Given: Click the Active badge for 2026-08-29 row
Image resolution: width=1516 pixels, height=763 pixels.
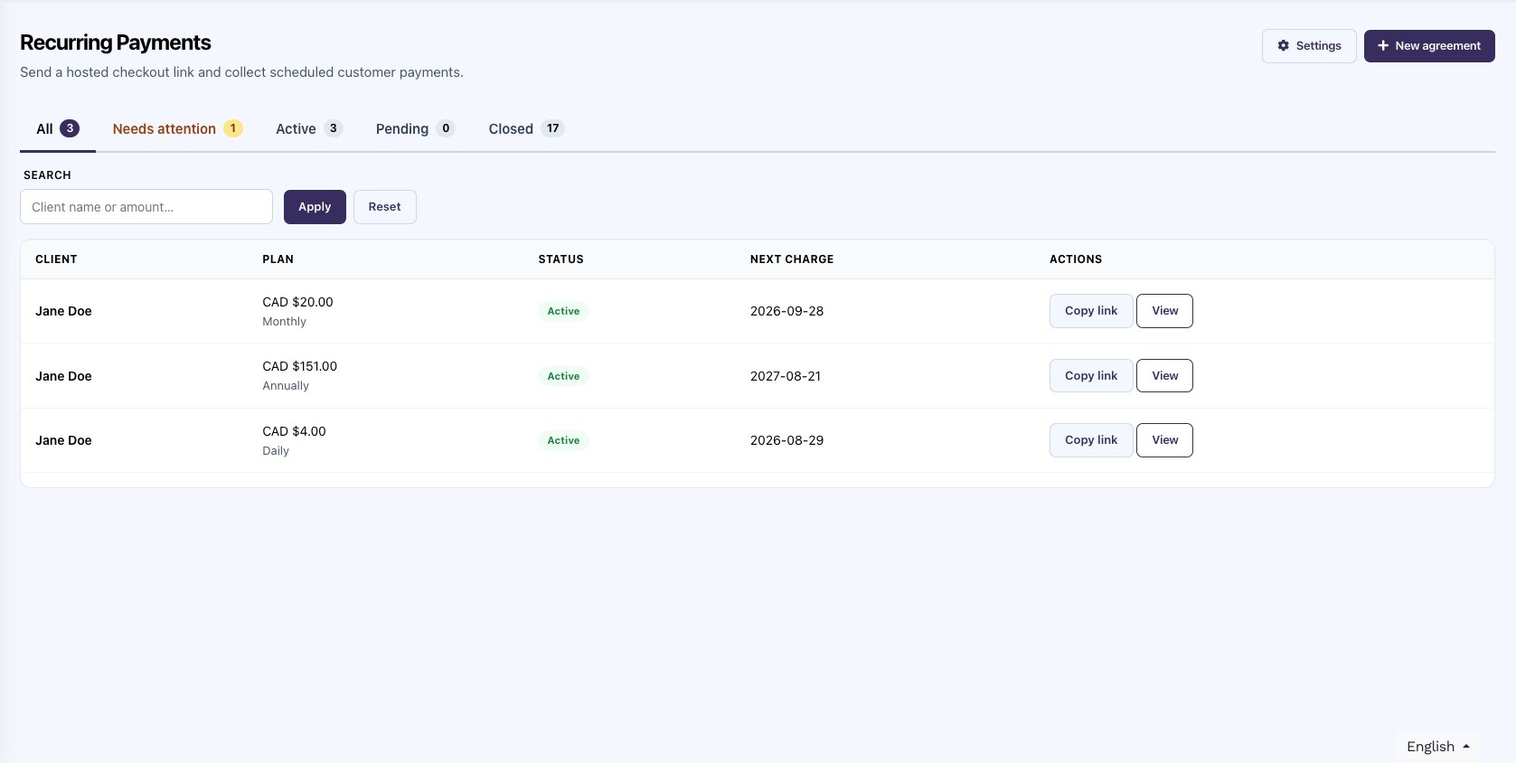Looking at the screenshot, I should tap(563, 440).
